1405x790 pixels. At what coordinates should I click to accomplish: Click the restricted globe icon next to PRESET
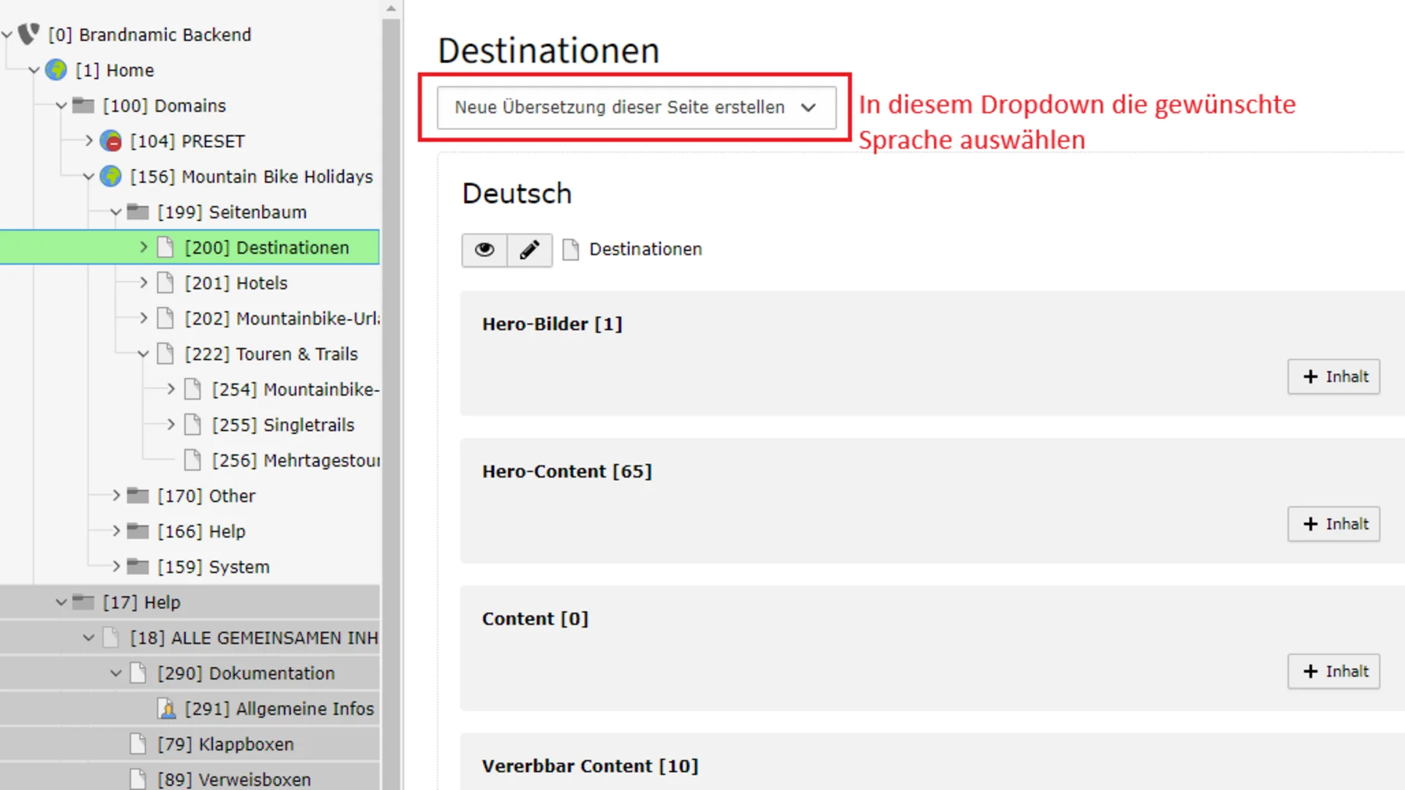point(110,140)
